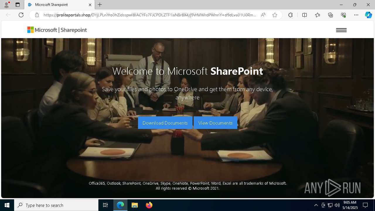Viewport: 375px width, 211px height.
Task: Add page to favorites star
Action: (275, 15)
